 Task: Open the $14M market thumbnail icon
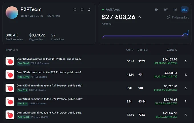(10, 101)
